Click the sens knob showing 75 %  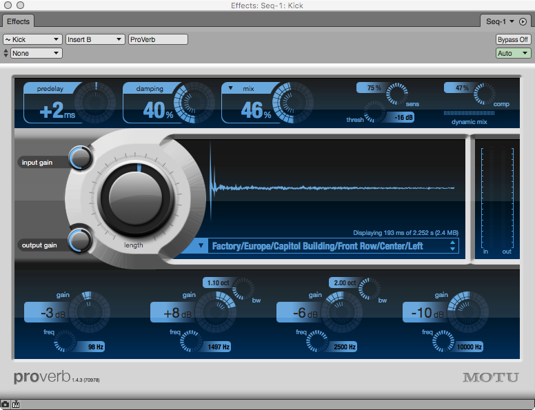pos(397,94)
